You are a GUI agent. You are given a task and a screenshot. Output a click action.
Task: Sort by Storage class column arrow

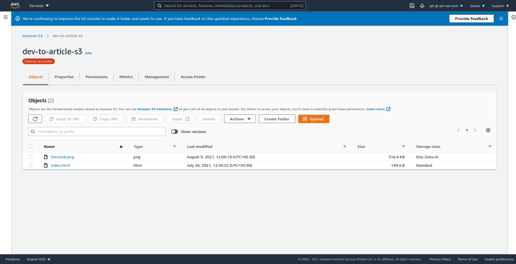tap(490, 147)
